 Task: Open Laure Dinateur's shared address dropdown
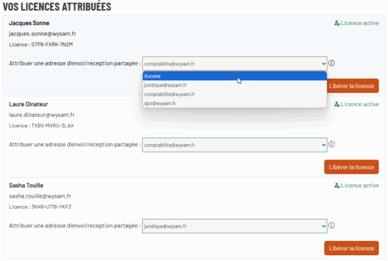[235, 145]
